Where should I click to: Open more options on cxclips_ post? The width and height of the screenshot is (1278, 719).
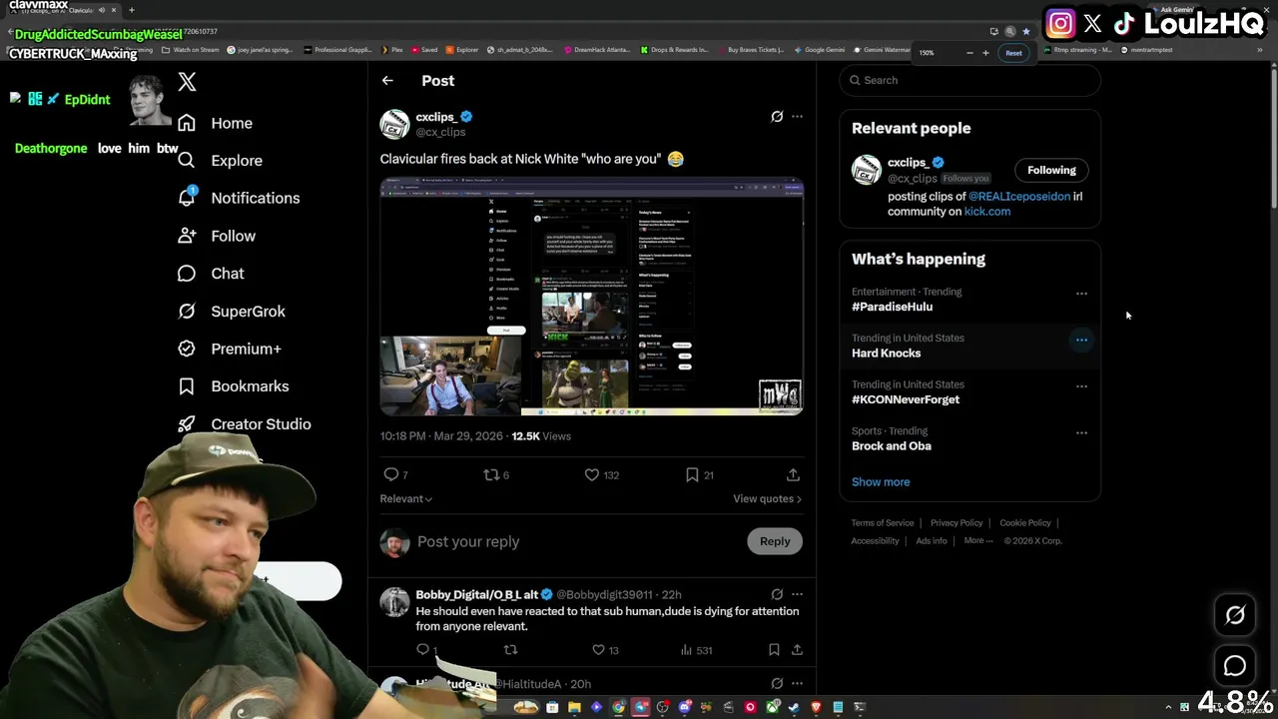(797, 117)
